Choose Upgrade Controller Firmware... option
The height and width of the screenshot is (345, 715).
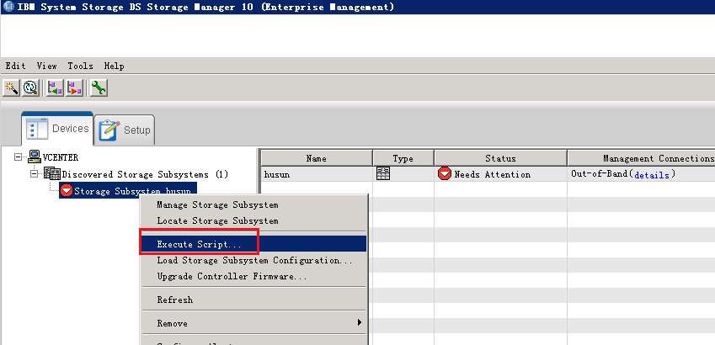(x=254, y=277)
